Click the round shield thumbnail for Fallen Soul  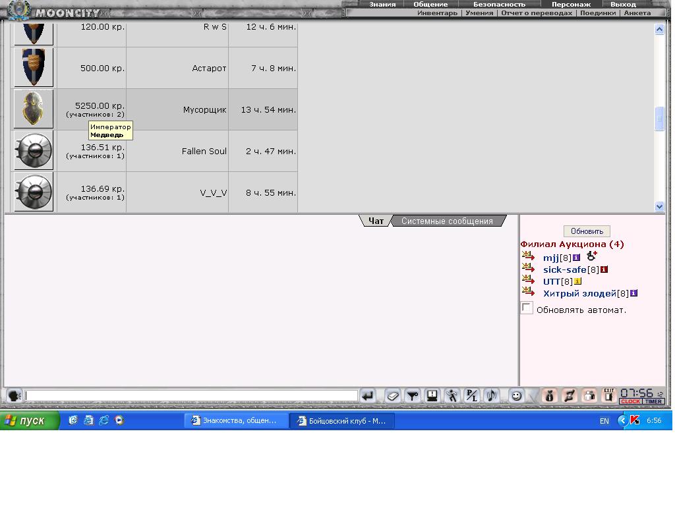point(34,150)
